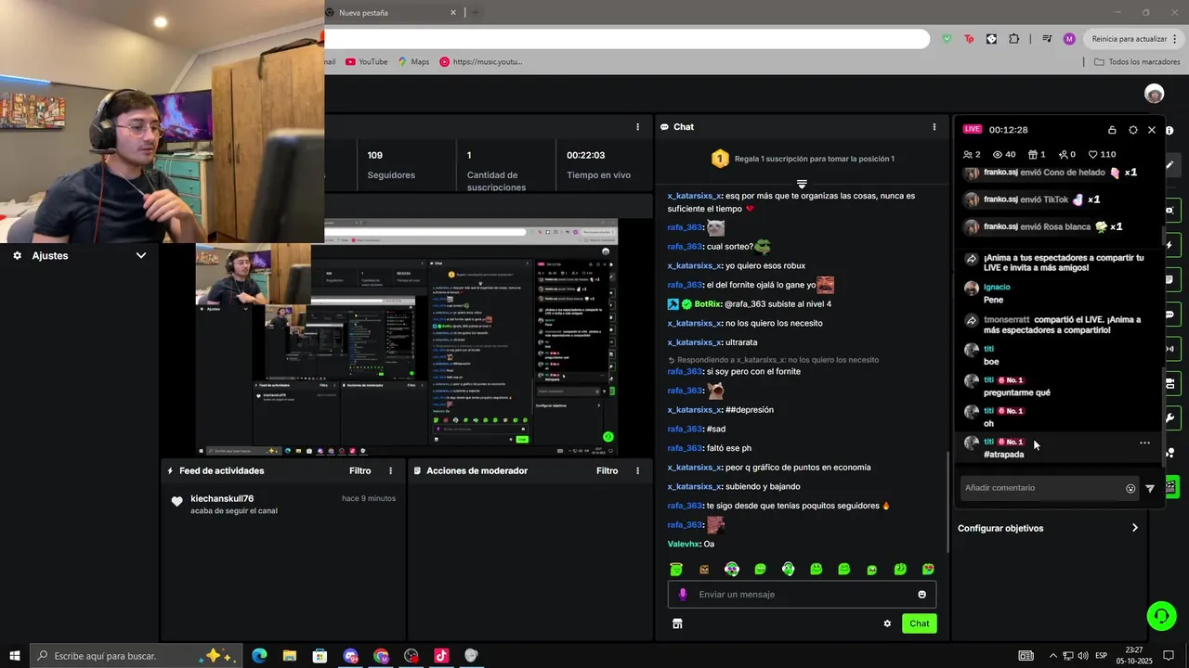Click the stream preview thumbnail
1189x668 pixels.
[x=407, y=339]
